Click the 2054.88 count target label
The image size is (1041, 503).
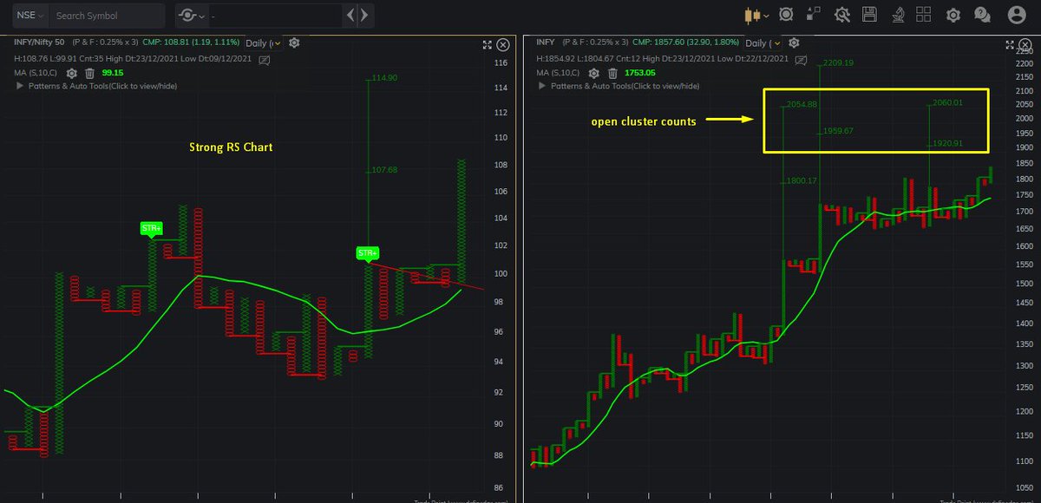click(x=802, y=105)
